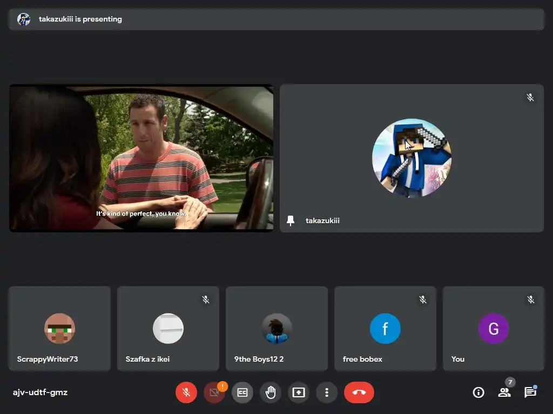Image resolution: width=553 pixels, height=414 pixels.
Task: Click the muted mic icon on the You tile
Action: tap(531, 300)
